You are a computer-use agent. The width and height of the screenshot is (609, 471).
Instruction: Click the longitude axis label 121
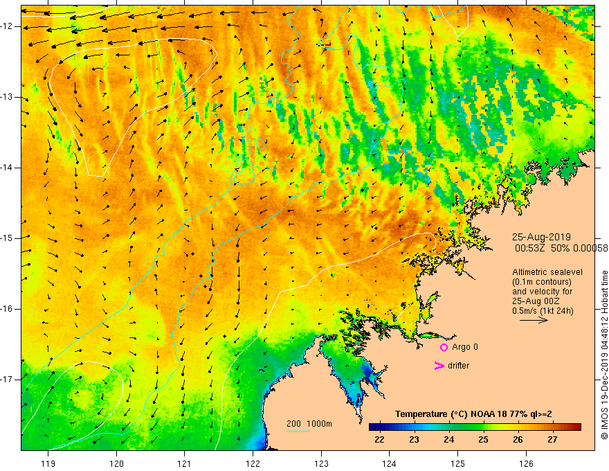click(x=185, y=463)
